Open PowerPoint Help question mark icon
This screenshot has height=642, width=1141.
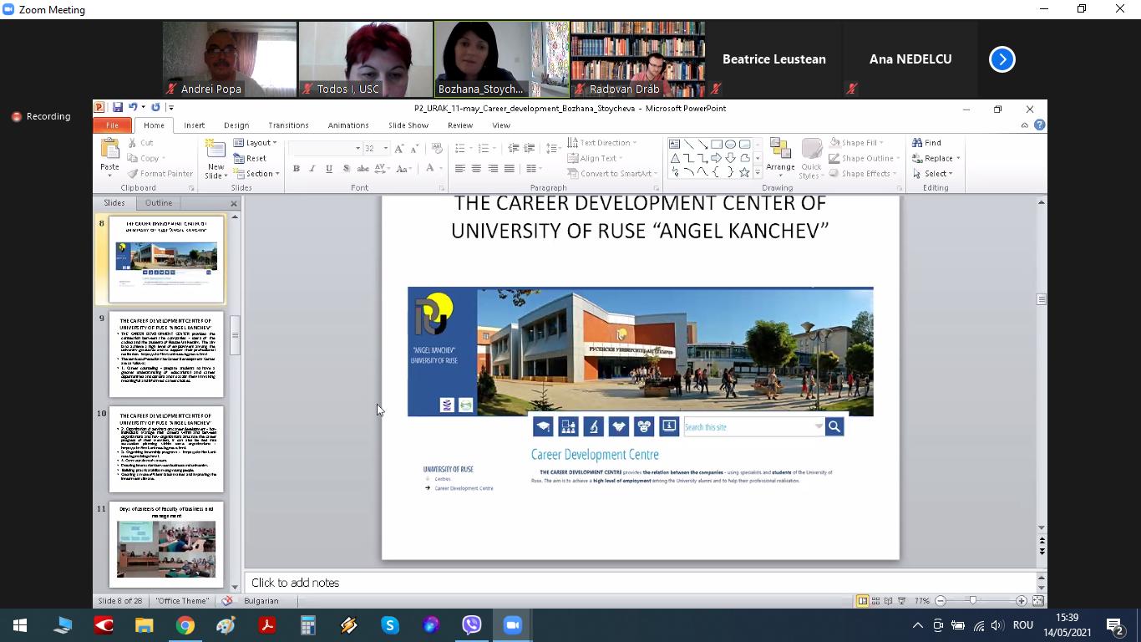click(x=1039, y=125)
